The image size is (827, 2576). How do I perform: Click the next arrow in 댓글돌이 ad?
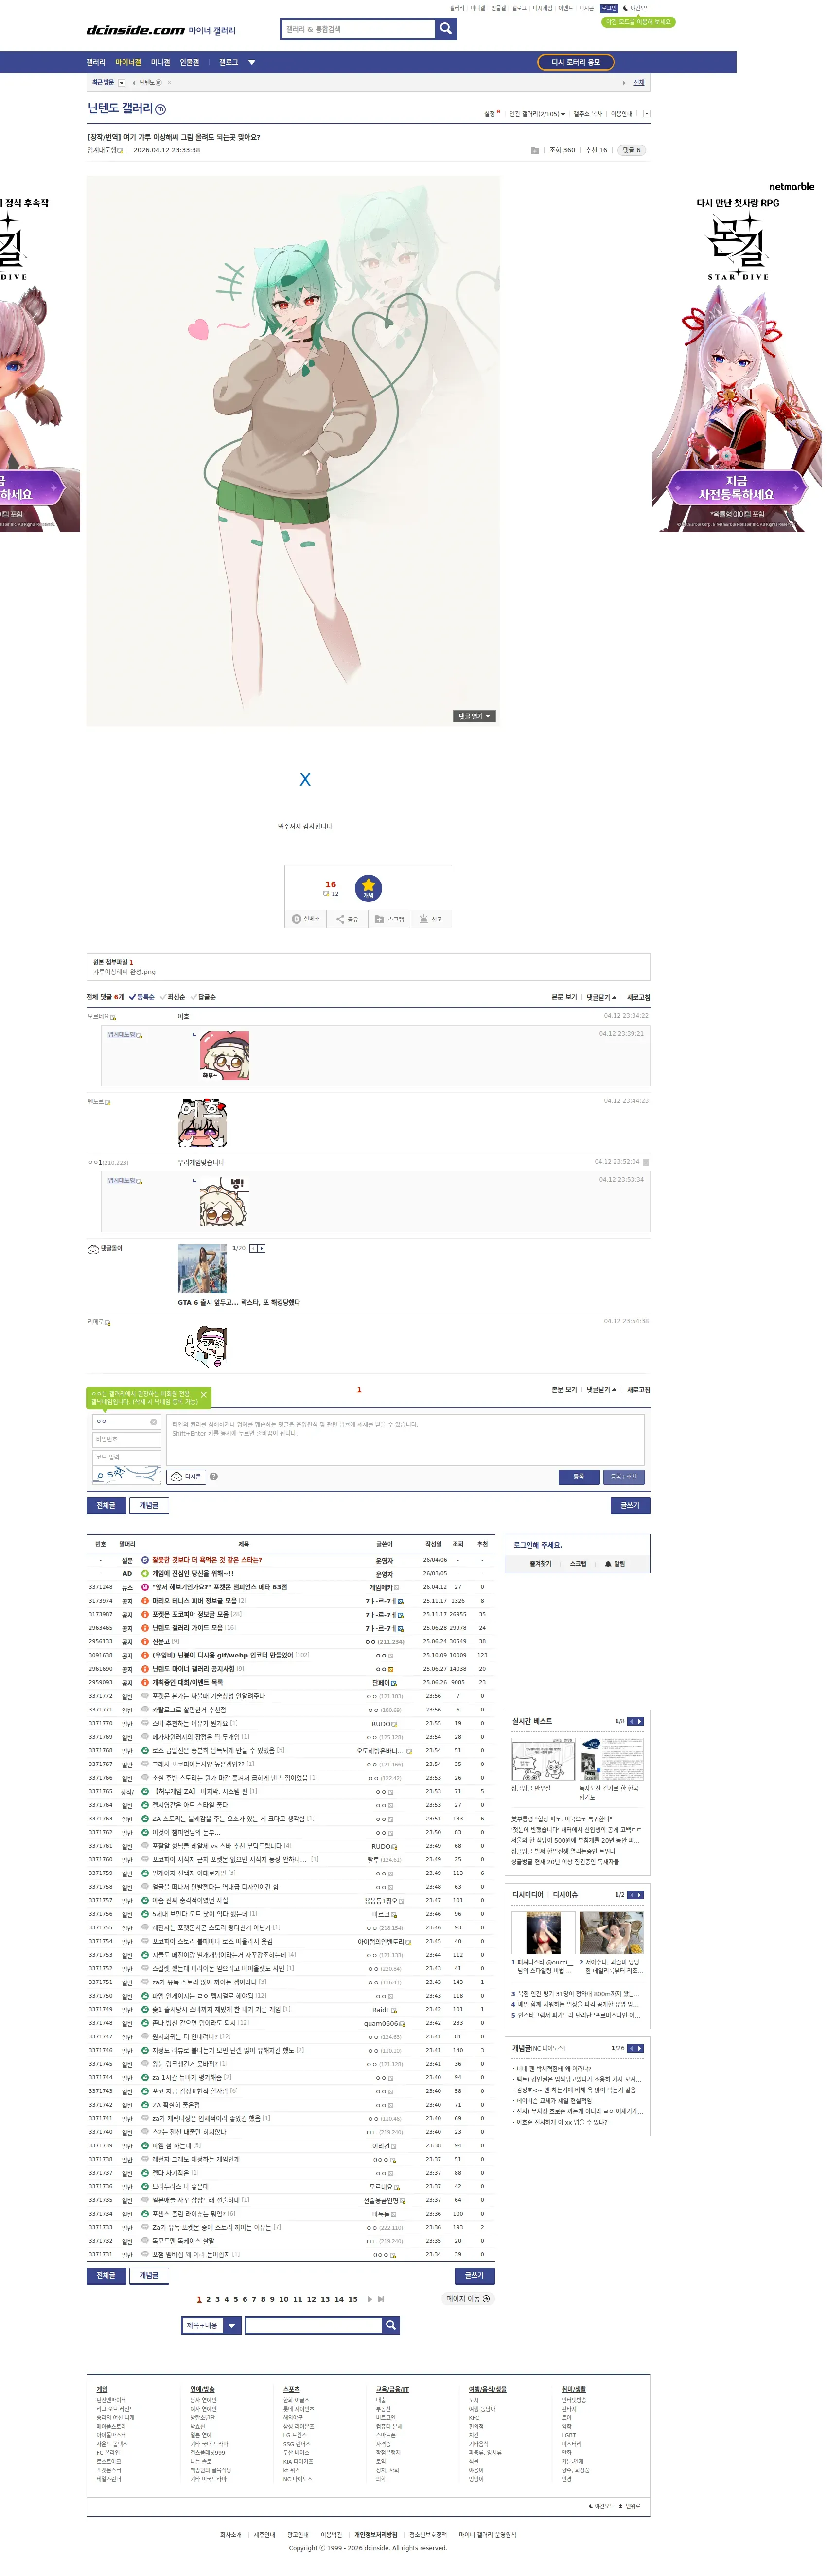(262, 1248)
